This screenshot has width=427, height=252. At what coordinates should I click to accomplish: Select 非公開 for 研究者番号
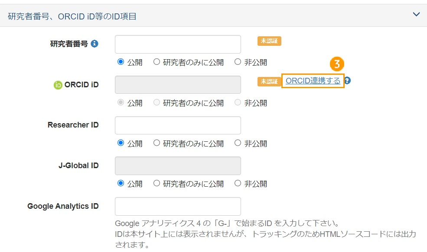(x=238, y=62)
